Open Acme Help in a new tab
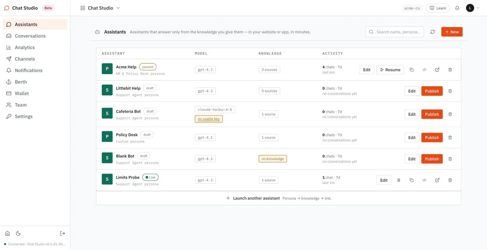 (x=437, y=70)
